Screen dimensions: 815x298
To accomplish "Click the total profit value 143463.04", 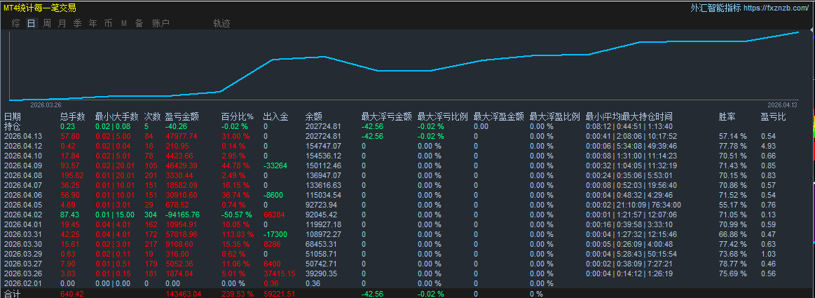I will point(184,294).
